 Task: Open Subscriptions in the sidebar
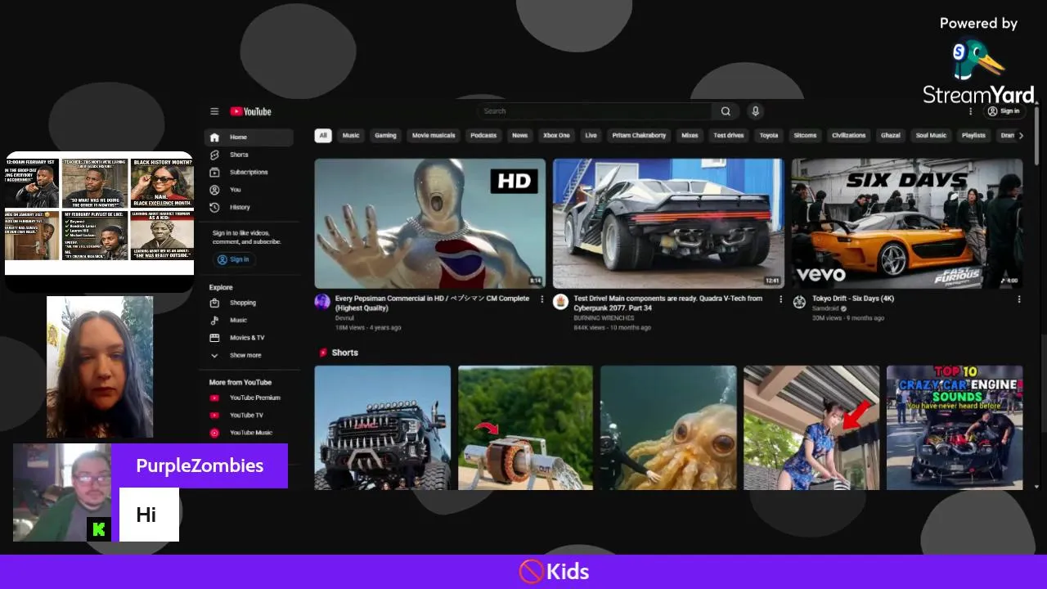(248, 173)
